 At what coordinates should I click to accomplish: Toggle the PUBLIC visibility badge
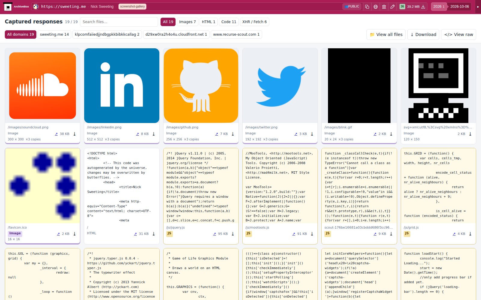pyautogui.click(x=352, y=7)
